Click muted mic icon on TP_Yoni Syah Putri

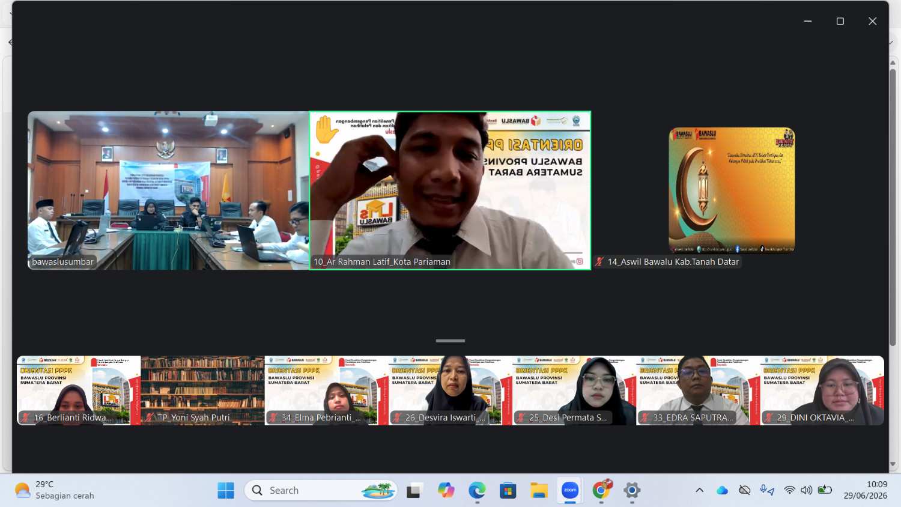pos(150,417)
